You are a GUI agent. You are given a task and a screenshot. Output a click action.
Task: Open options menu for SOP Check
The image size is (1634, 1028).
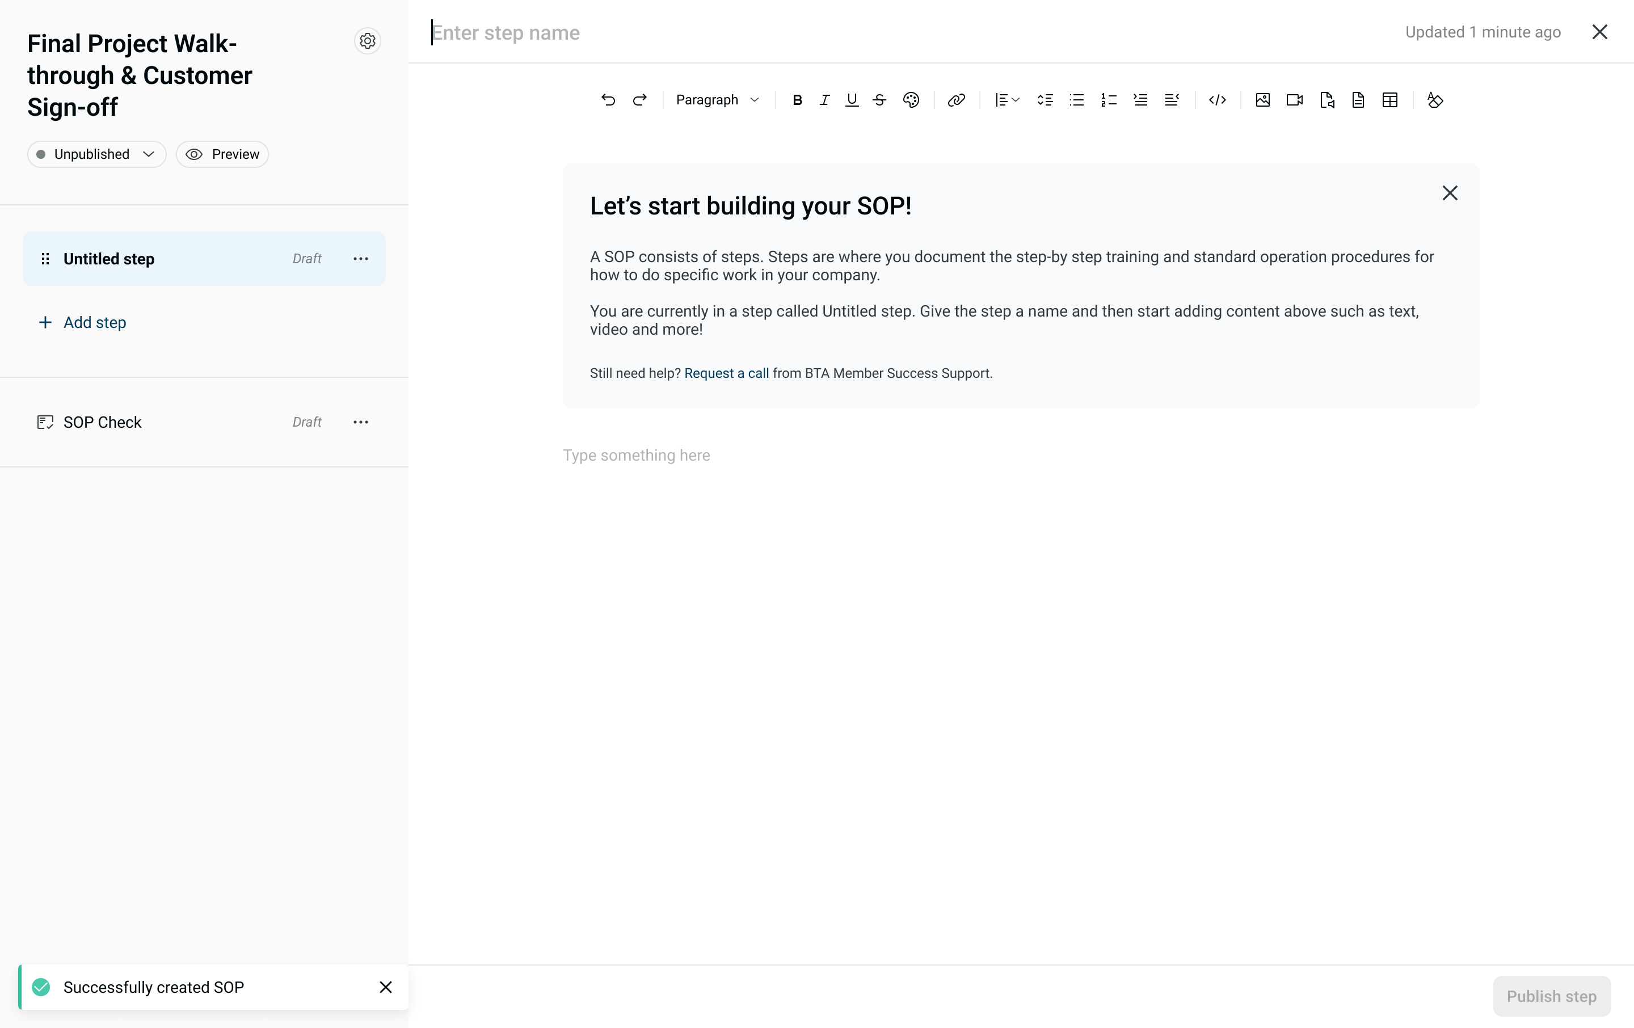pyautogui.click(x=360, y=422)
